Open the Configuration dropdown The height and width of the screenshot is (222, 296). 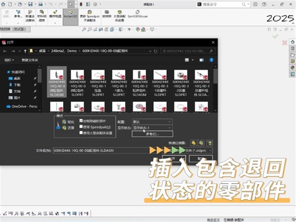point(152,122)
